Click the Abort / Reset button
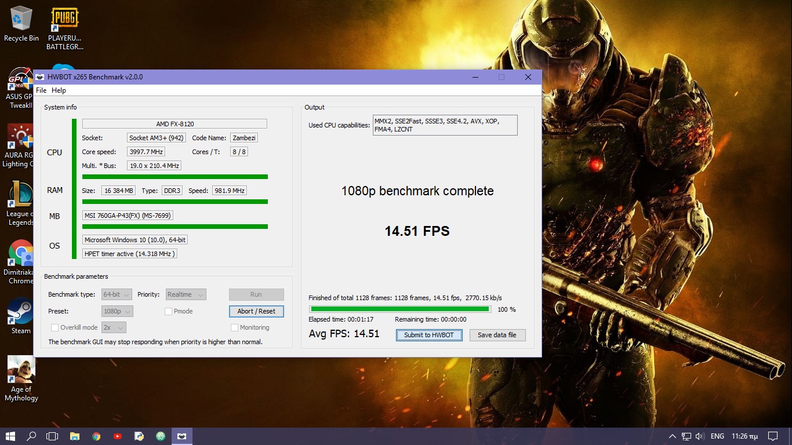 [256, 311]
